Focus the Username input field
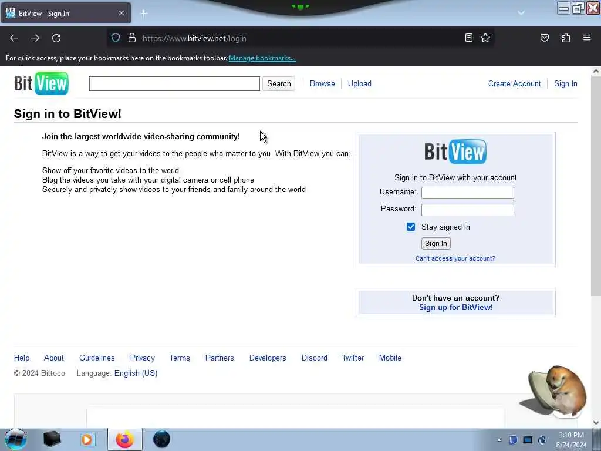Viewport: 601px width, 451px height. [468, 193]
